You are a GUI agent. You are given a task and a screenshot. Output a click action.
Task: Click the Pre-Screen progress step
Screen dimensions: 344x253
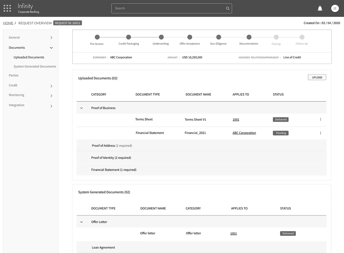click(97, 37)
